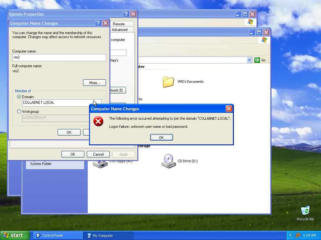This screenshot has height=240, width=321.
Task: Click the Computer name field with vm2
Action: coord(59,57)
